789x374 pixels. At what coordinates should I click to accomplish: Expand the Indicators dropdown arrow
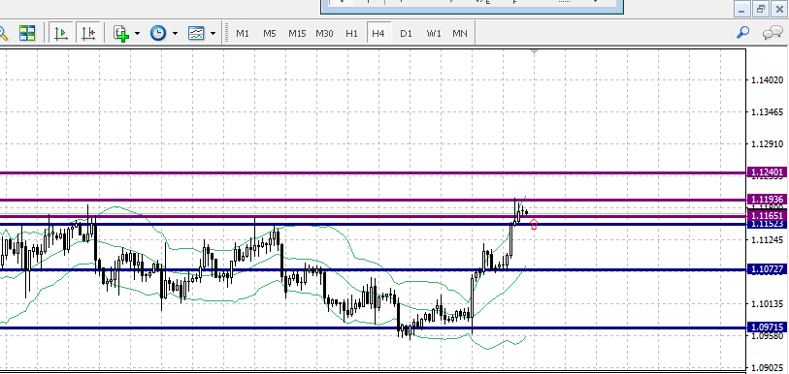137,34
